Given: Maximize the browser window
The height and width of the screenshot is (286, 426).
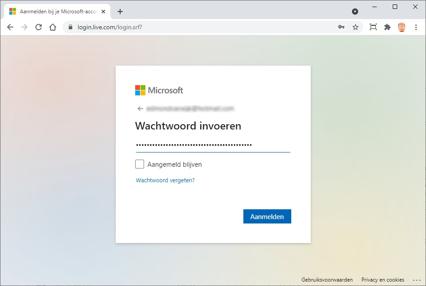Looking at the screenshot, I should click(x=395, y=7).
